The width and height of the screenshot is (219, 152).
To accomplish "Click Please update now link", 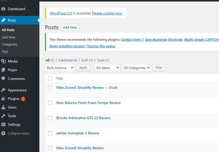I will (107, 13).
